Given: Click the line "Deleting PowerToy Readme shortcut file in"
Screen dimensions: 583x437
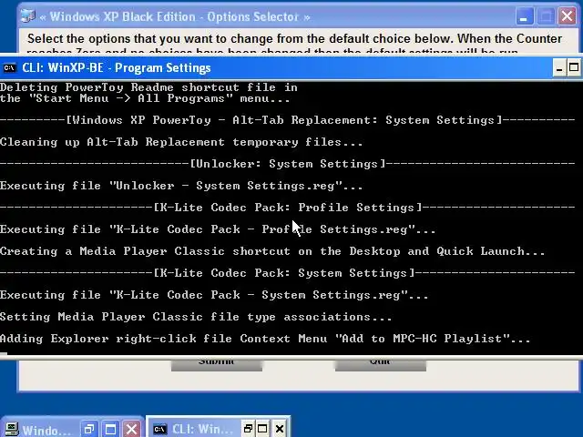Looking at the screenshot, I should [148, 87].
